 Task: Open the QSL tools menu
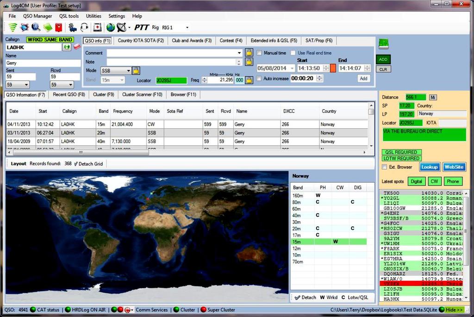[69, 16]
